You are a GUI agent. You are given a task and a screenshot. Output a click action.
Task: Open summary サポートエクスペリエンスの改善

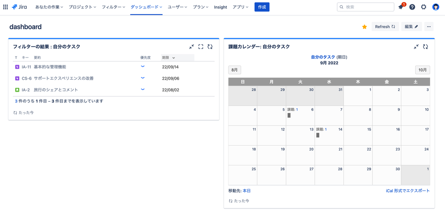64,78
